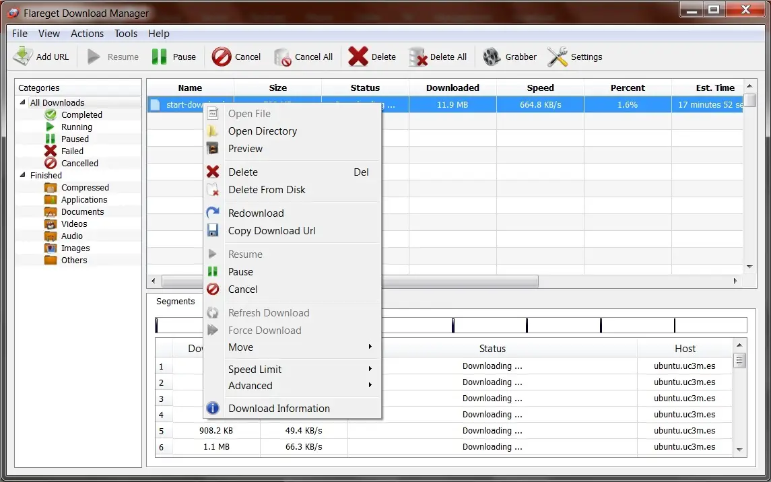The image size is (771, 482).
Task: Select the Videos folder category
Action: 74,223
